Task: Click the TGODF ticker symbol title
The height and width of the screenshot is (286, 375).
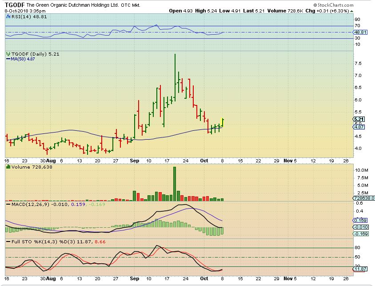Action: tap(14, 4)
